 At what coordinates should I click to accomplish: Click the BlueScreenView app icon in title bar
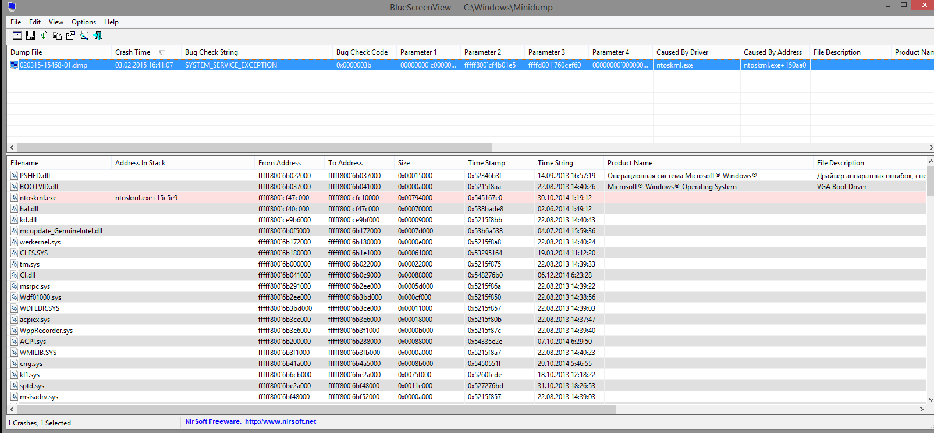[12, 7]
